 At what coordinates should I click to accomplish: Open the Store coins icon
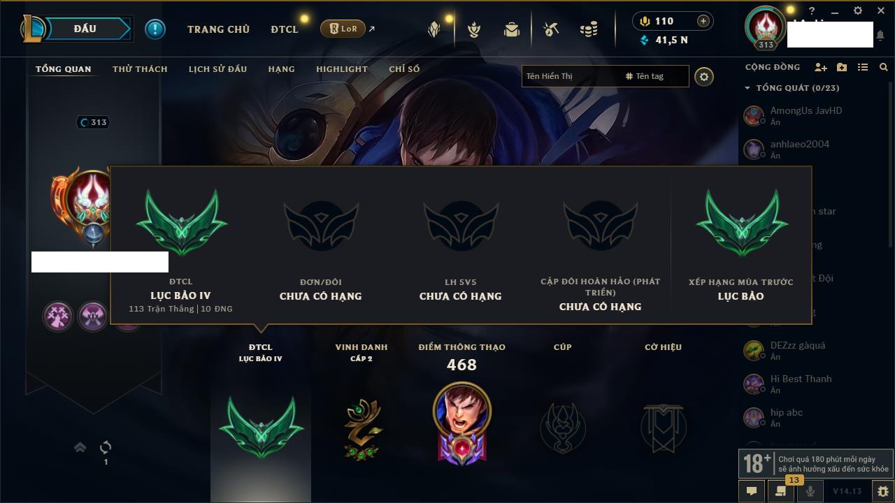(589, 29)
